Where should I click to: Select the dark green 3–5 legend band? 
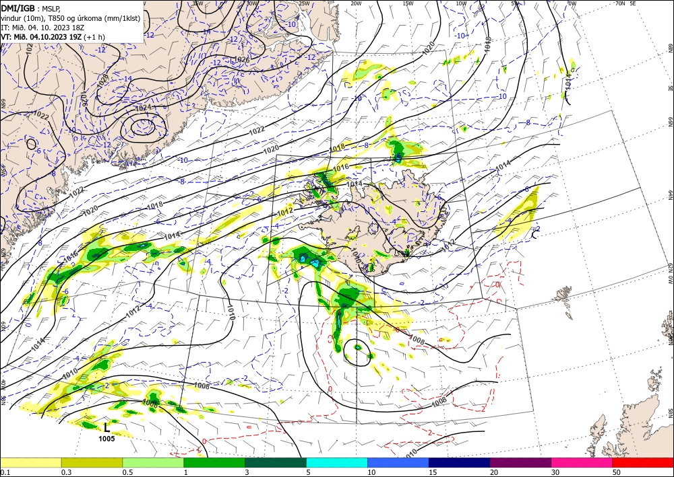point(276,462)
